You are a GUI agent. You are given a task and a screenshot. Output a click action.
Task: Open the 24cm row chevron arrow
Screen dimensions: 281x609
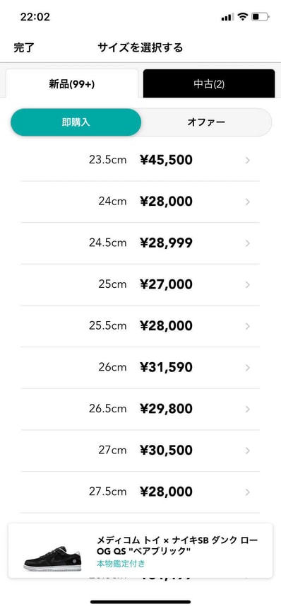tap(248, 202)
